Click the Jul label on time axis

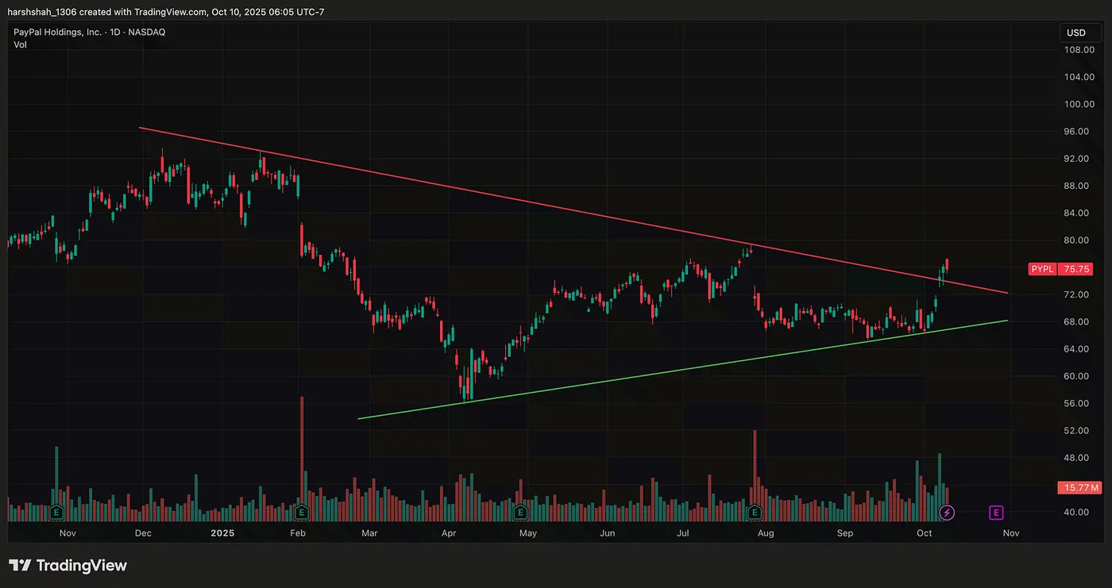click(x=683, y=533)
